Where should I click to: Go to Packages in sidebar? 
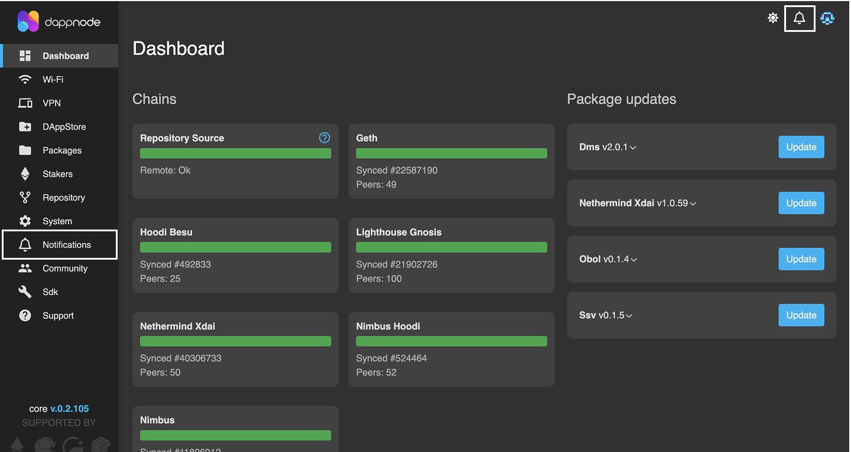pyautogui.click(x=62, y=150)
